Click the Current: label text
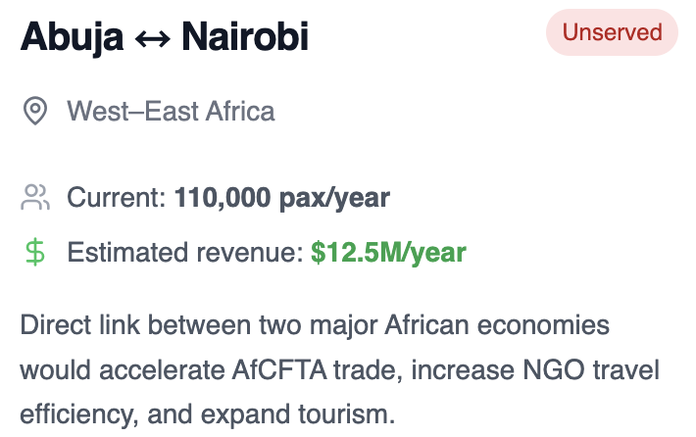 pos(117,197)
